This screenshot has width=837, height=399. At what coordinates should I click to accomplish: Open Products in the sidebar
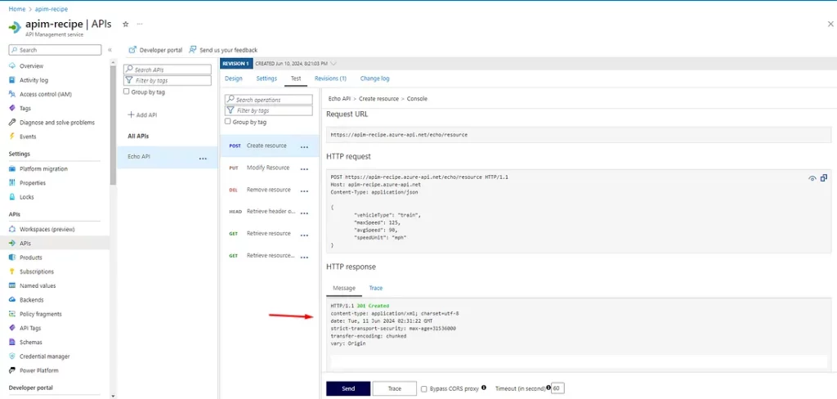click(x=31, y=258)
